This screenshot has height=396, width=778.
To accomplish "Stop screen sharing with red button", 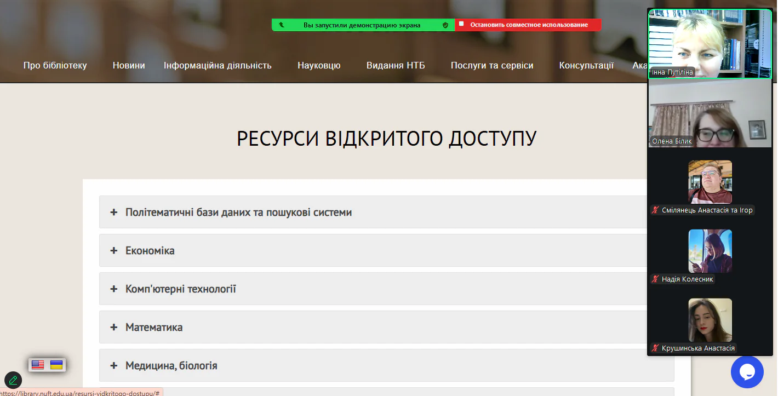I will 528,25.
